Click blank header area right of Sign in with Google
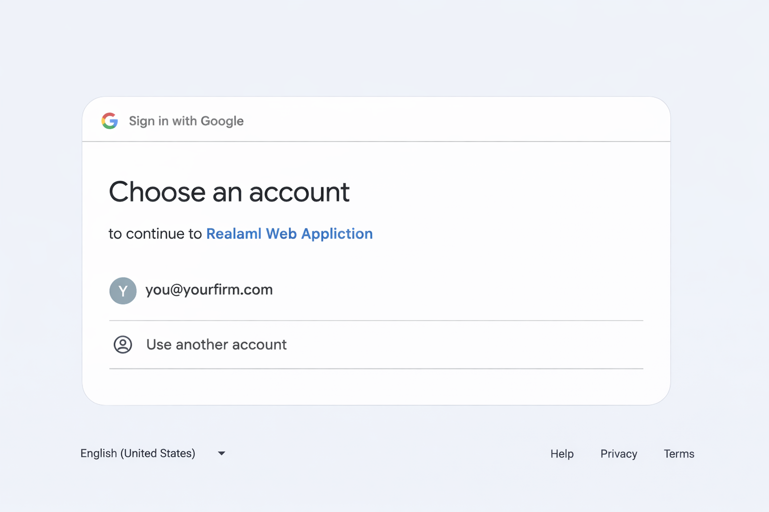 (451, 120)
